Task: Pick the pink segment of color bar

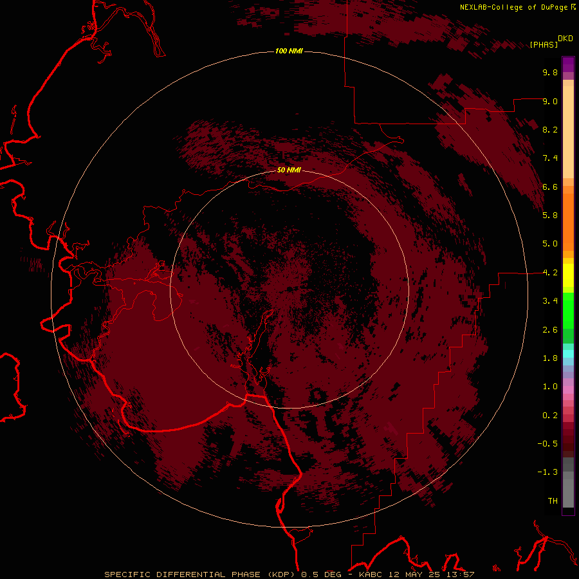Action: click(568, 390)
